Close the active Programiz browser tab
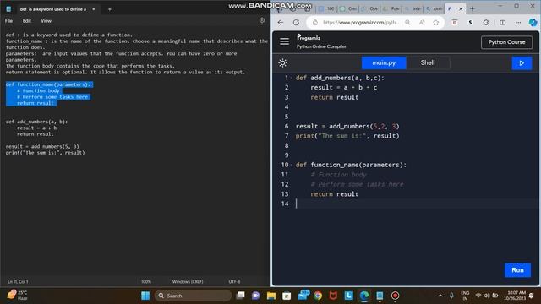 tap(460, 9)
